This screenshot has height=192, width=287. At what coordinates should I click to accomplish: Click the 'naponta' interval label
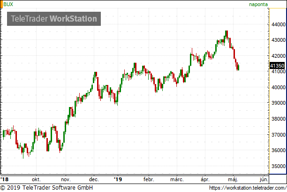(258, 4)
